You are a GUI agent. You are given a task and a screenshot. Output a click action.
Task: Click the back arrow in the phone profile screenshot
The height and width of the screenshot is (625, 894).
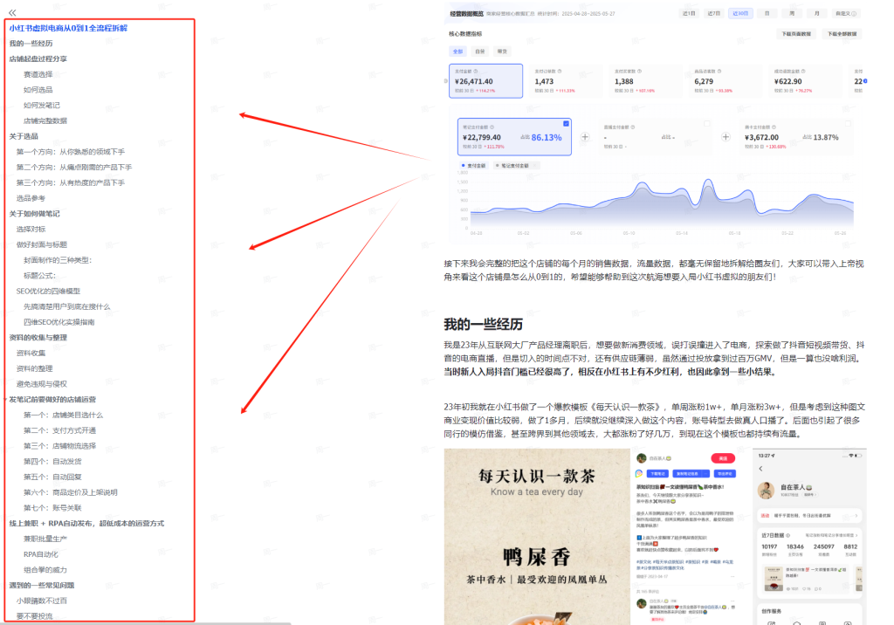[760, 469]
